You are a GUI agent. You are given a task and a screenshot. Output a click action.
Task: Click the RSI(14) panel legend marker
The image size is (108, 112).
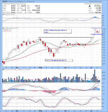[x=3, y=15]
